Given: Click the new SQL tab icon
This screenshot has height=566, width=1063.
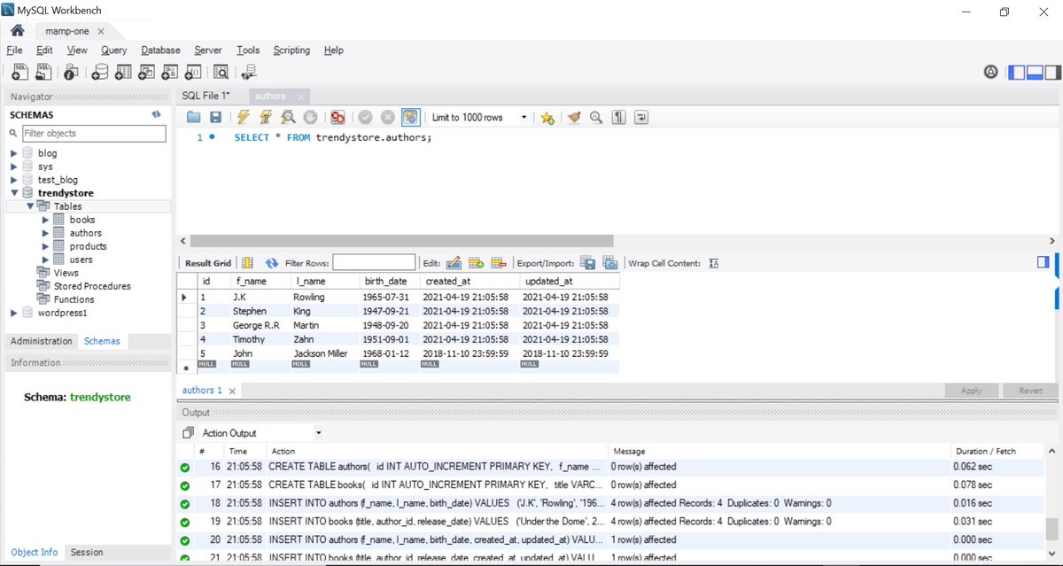Looking at the screenshot, I should [19, 73].
